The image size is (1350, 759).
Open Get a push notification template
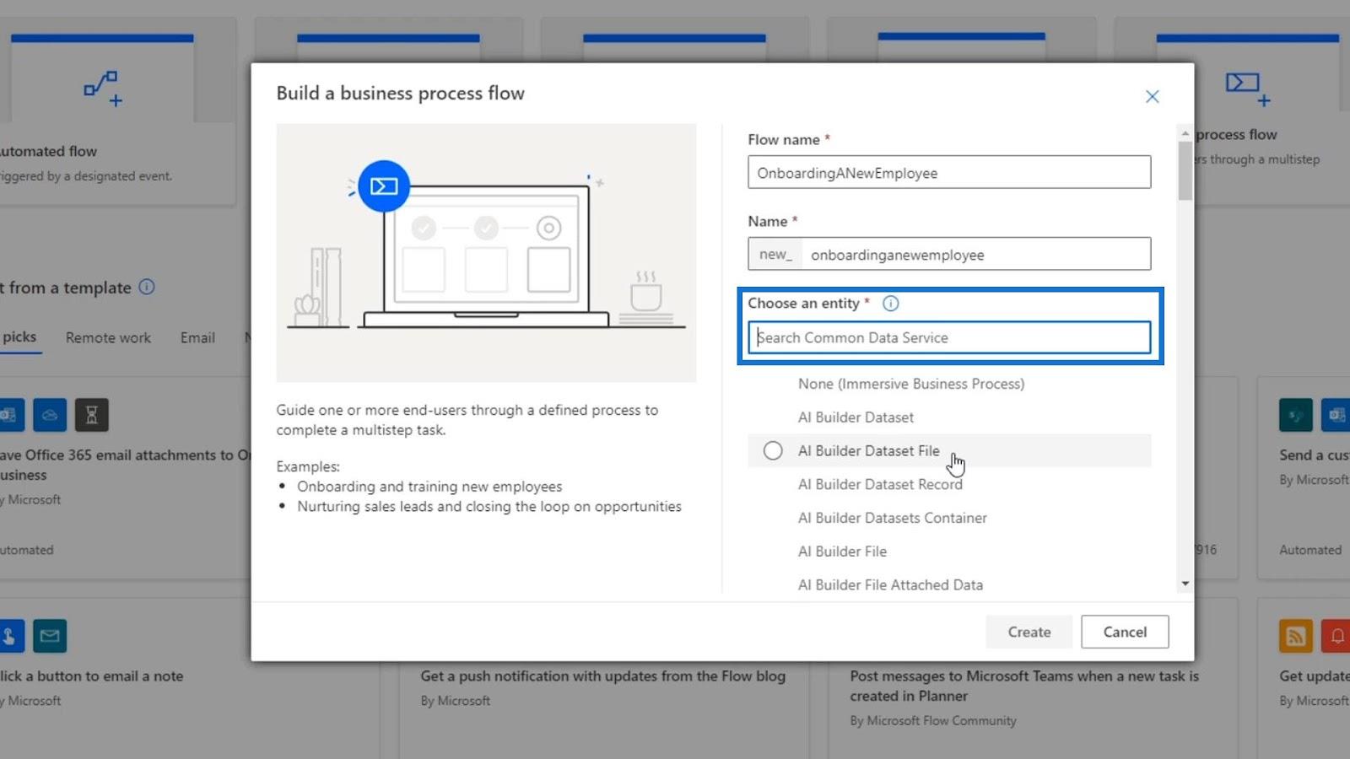point(602,676)
